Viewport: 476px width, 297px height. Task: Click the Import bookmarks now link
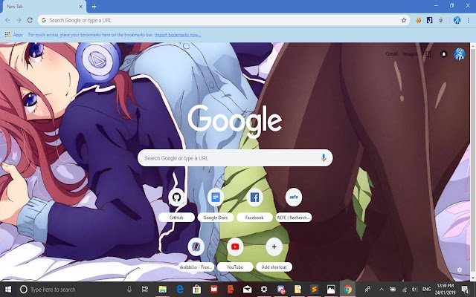pyautogui.click(x=178, y=35)
